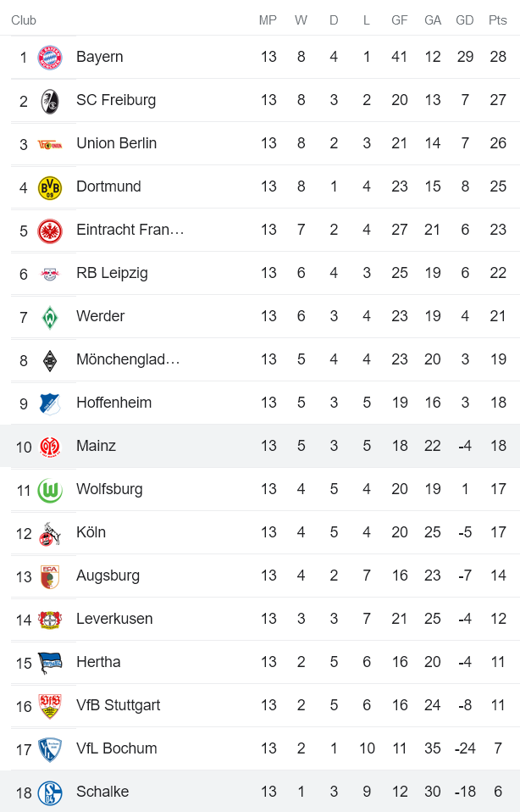This screenshot has width=520, height=812.
Task: Click the Eintracht Frankfurt badge
Action: (x=49, y=229)
